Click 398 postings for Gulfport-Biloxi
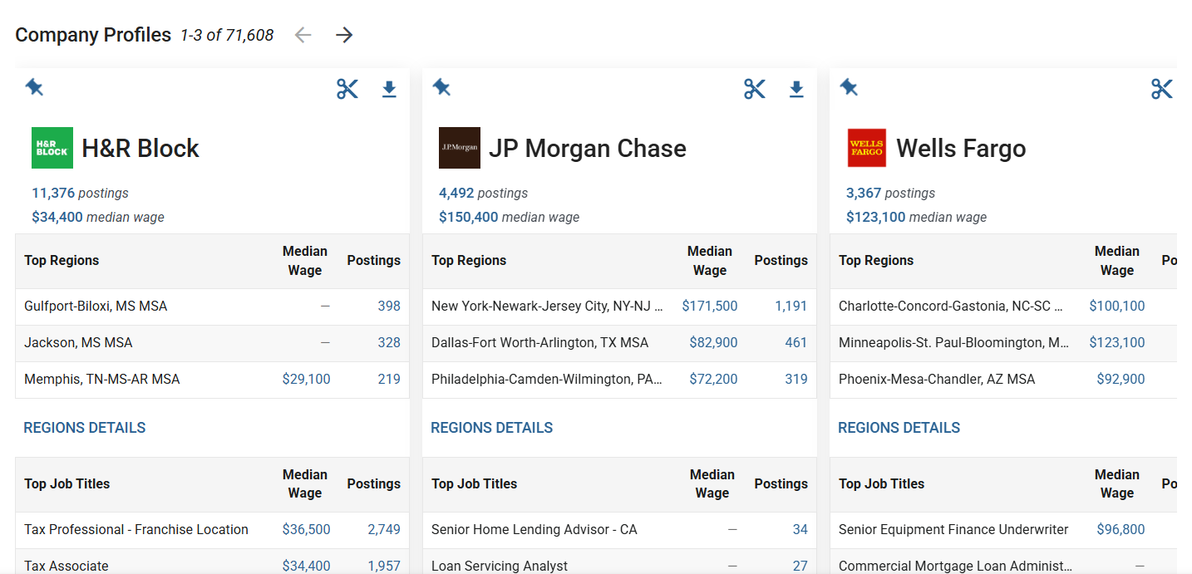The image size is (1192, 574). pyautogui.click(x=389, y=307)
